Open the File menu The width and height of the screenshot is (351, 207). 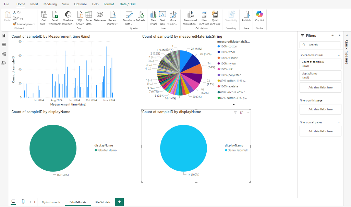7,4
